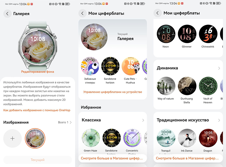
Task: Open the Green Haze watch face
Action: coord(91,138)
